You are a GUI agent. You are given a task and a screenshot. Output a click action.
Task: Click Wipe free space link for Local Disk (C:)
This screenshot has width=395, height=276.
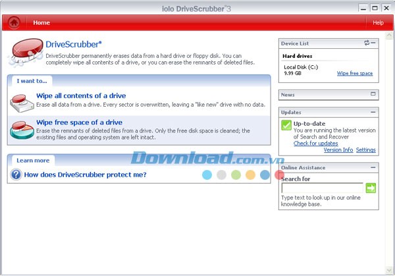(355, 73)
